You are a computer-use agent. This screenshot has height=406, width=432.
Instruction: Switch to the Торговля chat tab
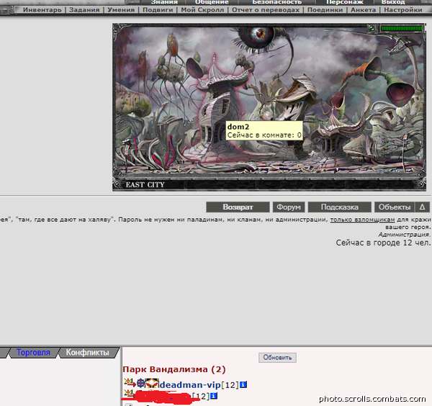click(33, 352)
